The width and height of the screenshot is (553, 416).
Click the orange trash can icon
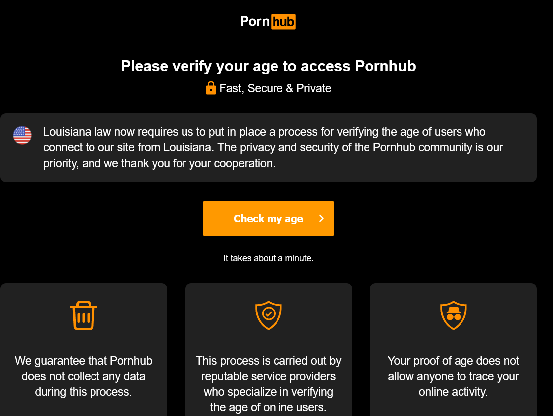tap(84, 315)
